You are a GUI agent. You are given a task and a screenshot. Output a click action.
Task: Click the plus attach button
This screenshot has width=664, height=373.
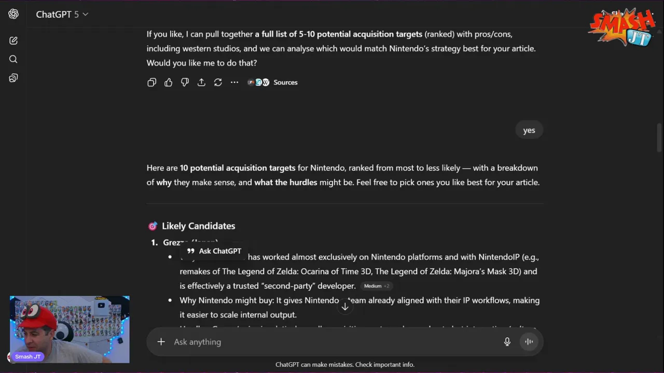161,342
